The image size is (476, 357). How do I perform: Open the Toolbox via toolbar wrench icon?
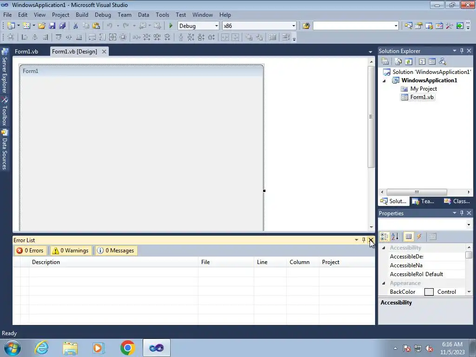click(x=450, y=26)
